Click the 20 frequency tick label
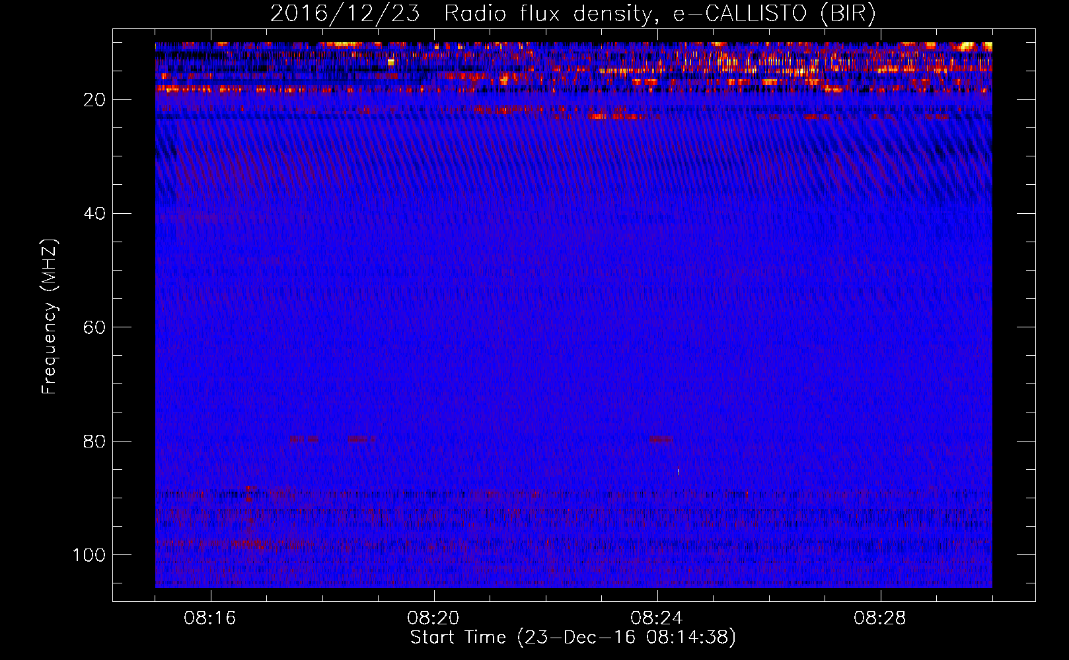The height and width of the screenshot is (660, 1069). (95, 100)
